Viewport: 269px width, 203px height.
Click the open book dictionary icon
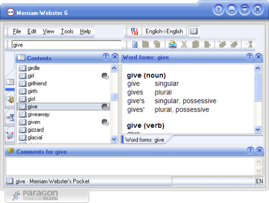pos(194,31)
